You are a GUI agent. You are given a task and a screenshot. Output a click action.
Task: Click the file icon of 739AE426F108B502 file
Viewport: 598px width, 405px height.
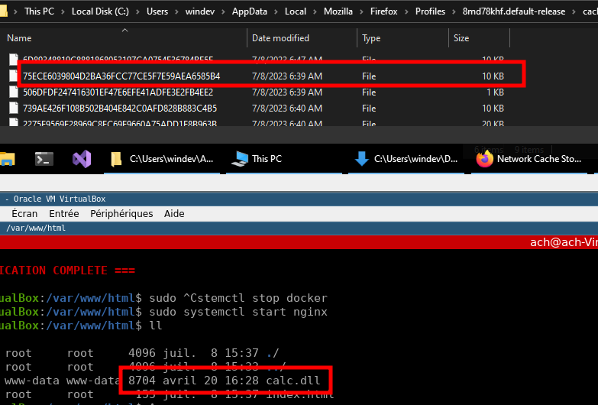click(13, 108)
